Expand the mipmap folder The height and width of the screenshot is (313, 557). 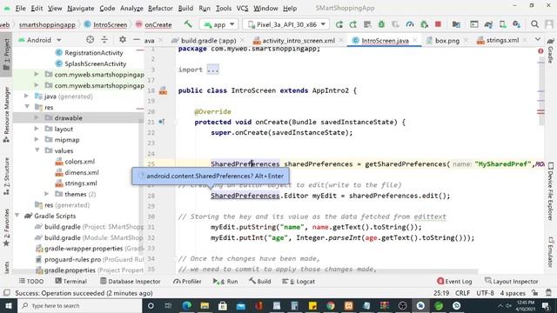(x=37, y=139)
